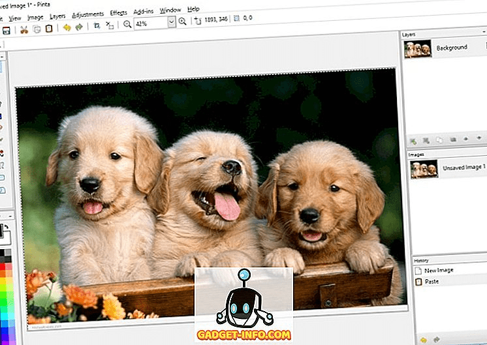
Task: Move the layer down in the Layers panel
Action: tap(479, 138)
